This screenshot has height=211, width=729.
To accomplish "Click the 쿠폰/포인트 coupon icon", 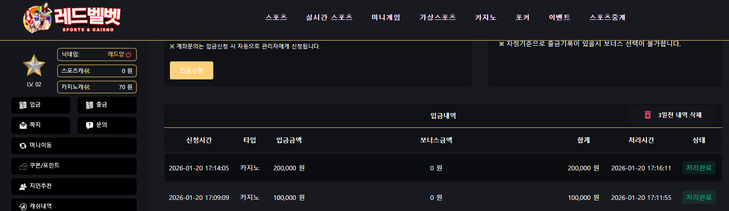I will pos(23,166).
